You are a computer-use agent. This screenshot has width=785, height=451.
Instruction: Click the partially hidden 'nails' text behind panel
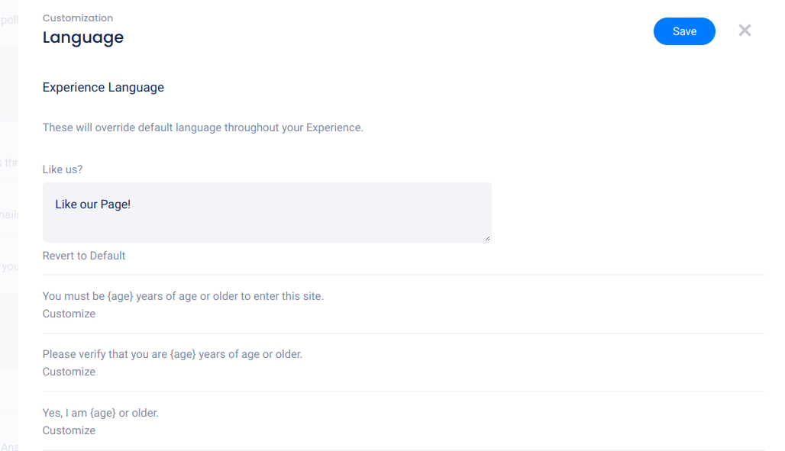10,214
